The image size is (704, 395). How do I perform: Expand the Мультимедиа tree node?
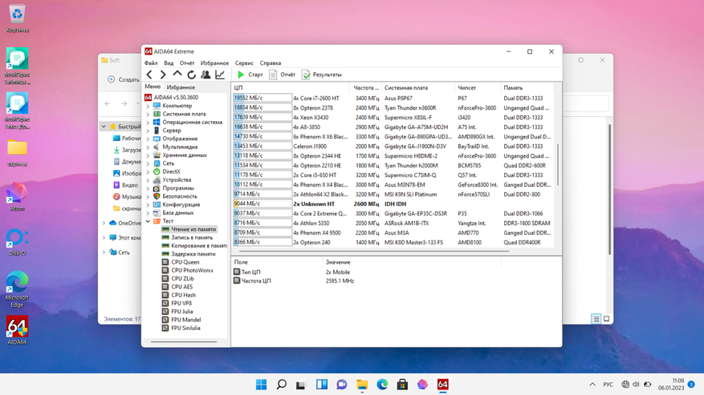tap(149, 147)
